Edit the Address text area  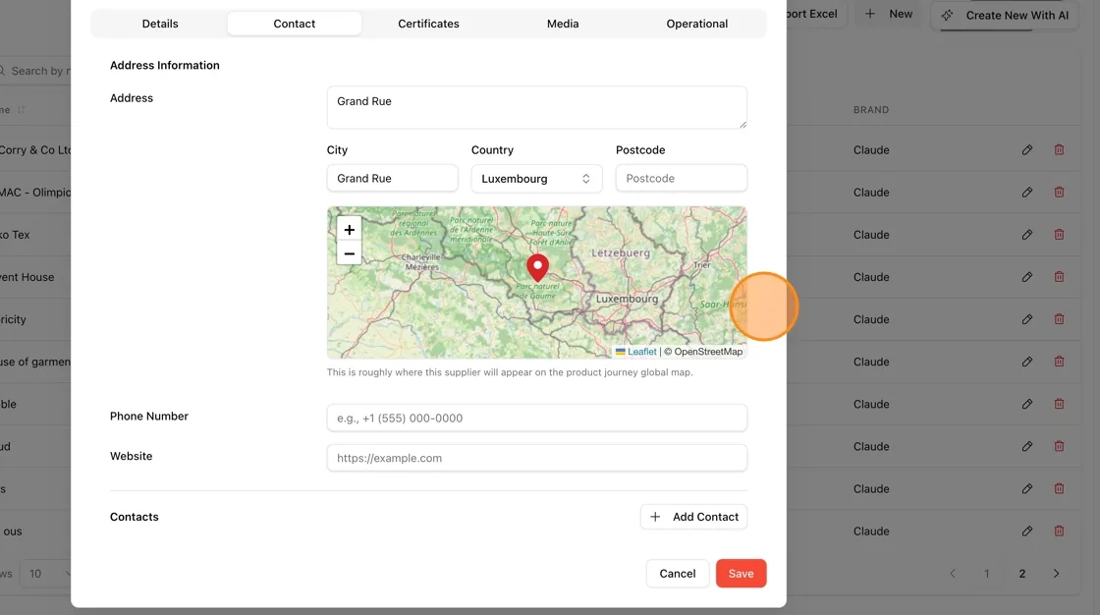point(536,107)
